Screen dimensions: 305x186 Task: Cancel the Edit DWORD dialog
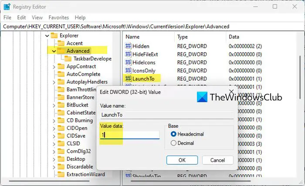[217, 160]
